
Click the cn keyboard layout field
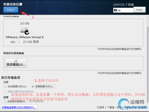pyautogui.click(x=123, y=10)
